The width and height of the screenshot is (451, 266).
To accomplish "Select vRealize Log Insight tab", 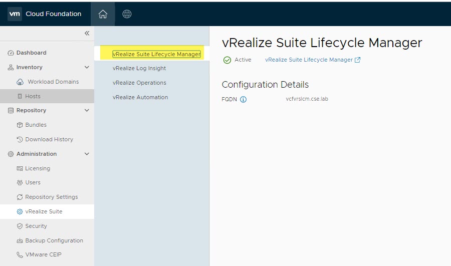I will click(x=139, y=68).
